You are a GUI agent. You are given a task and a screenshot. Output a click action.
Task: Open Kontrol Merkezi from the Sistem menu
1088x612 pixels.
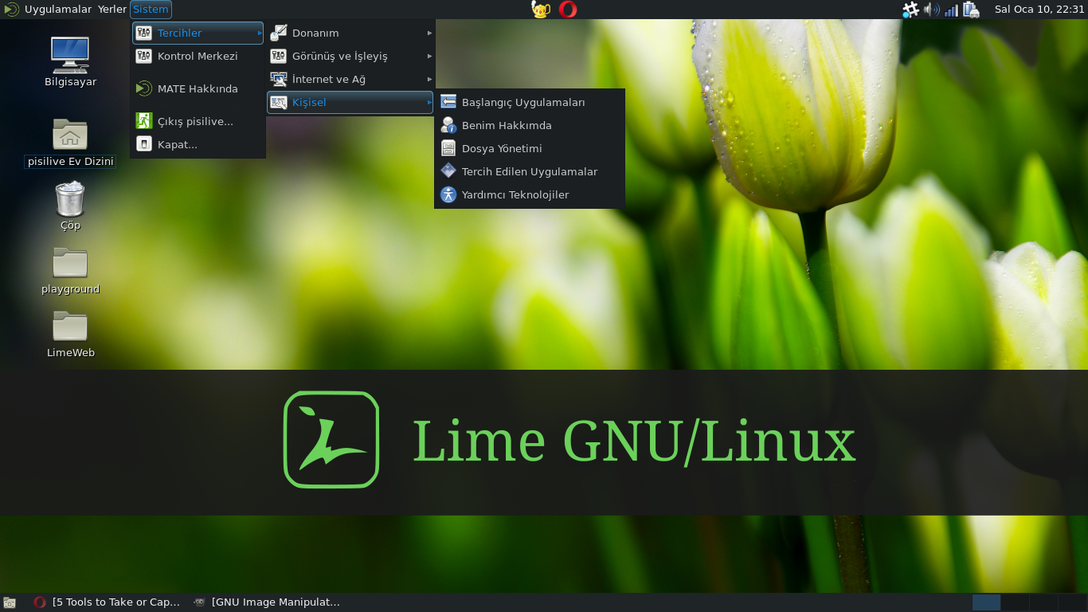[x=198, y=56]
